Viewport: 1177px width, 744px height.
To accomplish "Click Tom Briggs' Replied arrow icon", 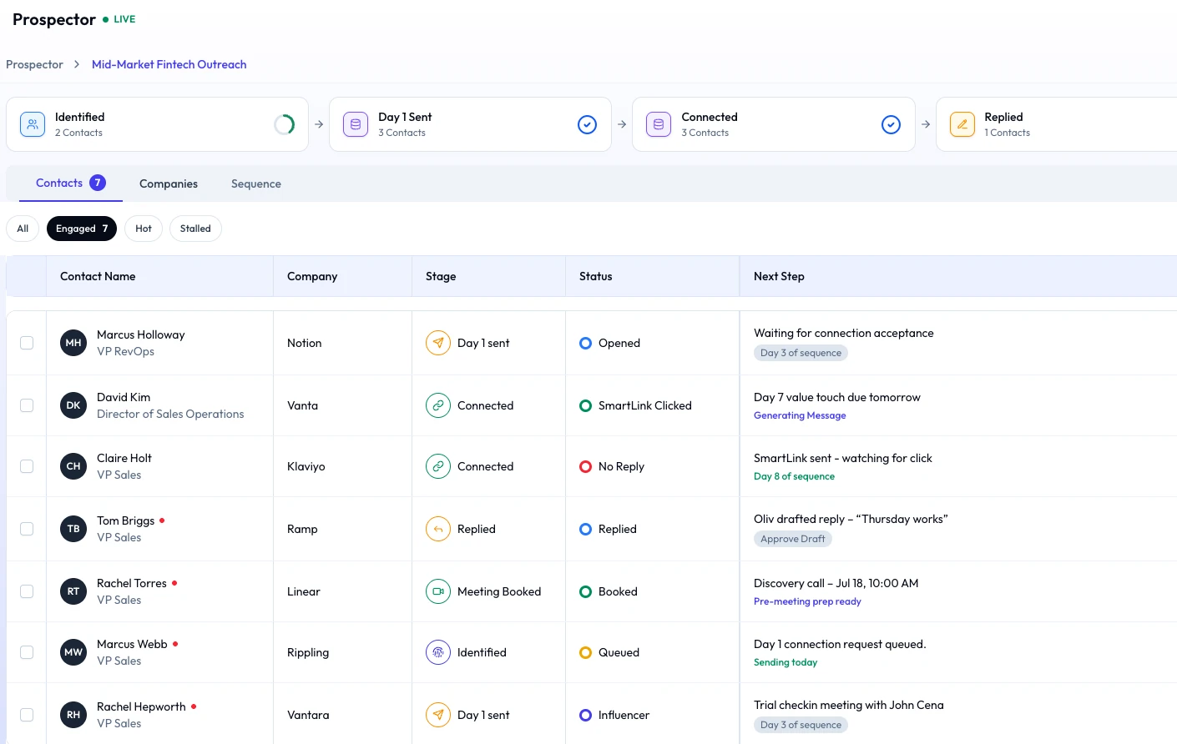I will pos(438,529).
